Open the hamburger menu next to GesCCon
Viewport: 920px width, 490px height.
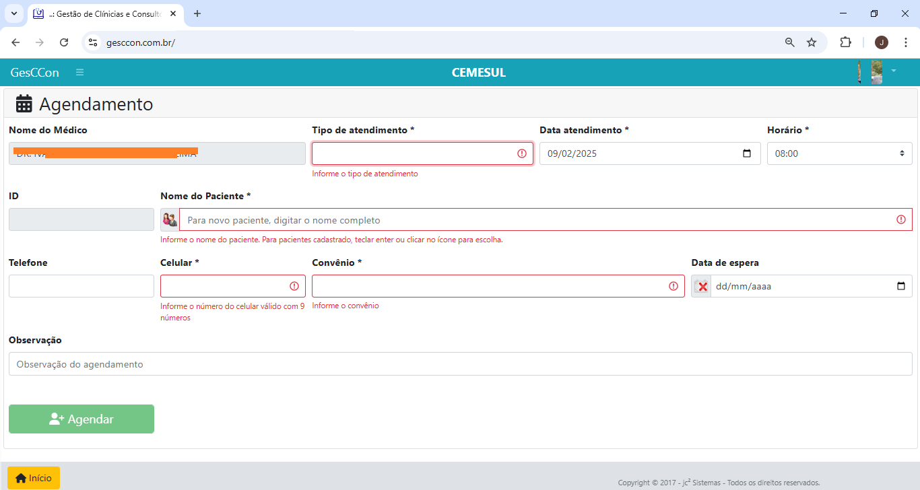[80, 73]
